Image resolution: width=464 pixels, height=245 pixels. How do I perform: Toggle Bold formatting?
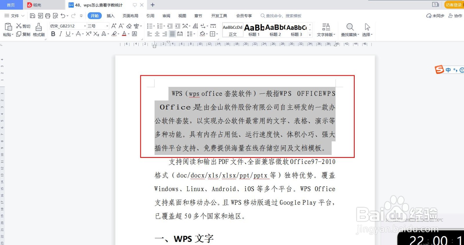[53, 34]
